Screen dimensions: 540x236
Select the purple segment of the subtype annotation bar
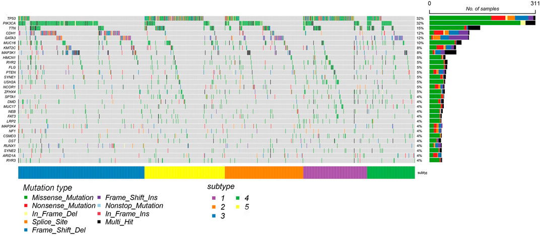[x=335, y=173]
